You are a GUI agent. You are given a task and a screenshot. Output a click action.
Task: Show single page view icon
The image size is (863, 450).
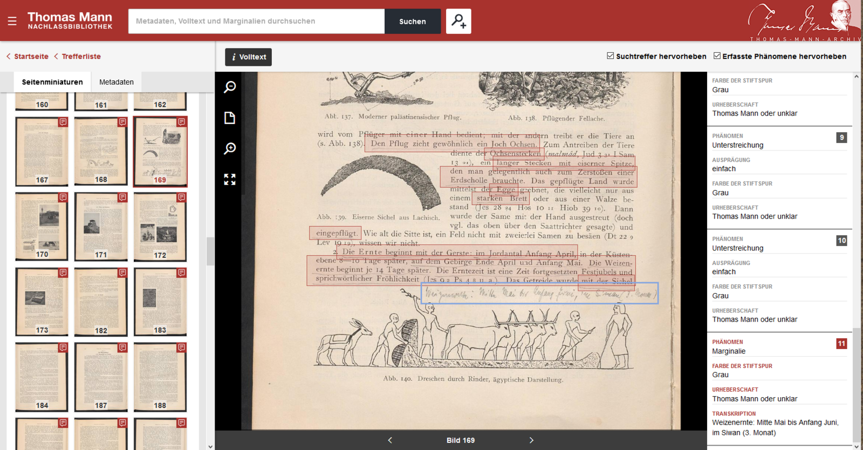click(x=230, y=118)
